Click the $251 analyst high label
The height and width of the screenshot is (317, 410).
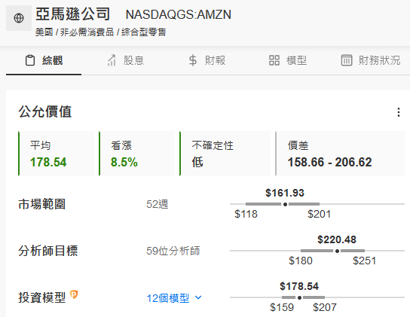(365, 261)
